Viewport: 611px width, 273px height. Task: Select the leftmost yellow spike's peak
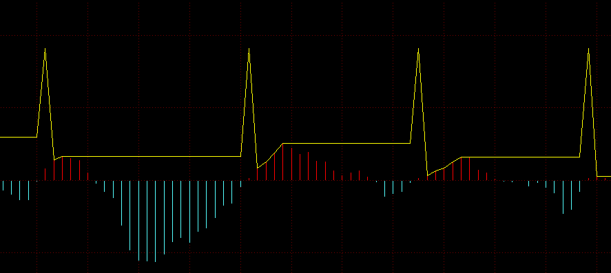tap(45, 50)
